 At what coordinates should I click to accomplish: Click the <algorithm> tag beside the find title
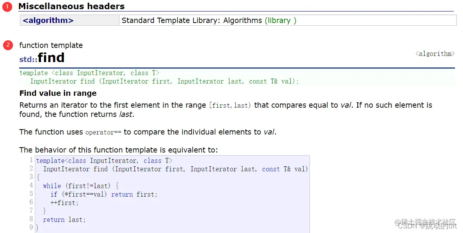[435, 54]
